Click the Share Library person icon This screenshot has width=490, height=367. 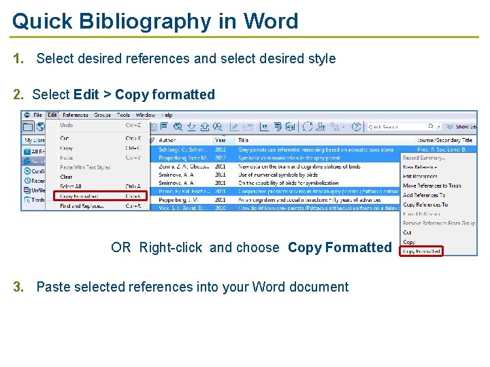[321, 126]
